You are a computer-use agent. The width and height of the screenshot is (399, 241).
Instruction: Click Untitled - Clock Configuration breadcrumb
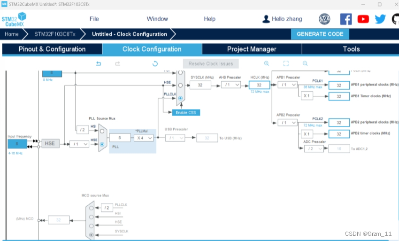[130, 34]
